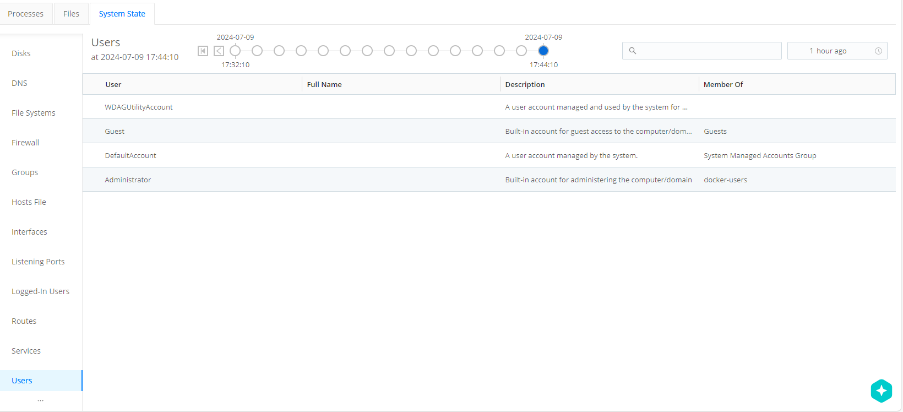
Task: Open Disks in the sidebar
Action: tap(21, 53)
